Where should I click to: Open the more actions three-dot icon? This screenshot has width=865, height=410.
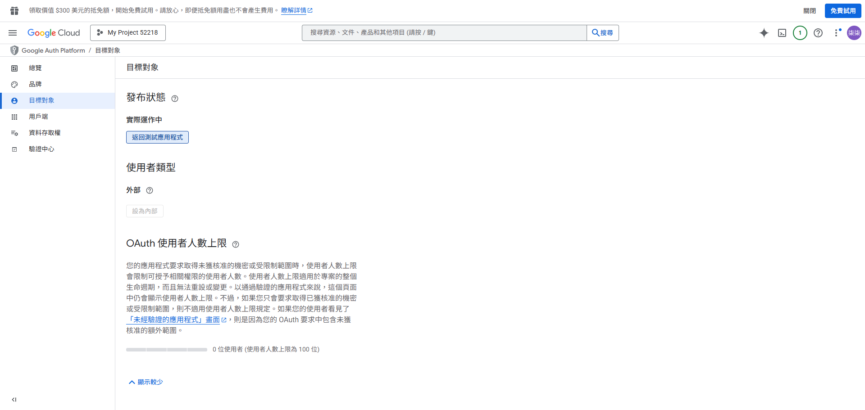point(837,33)
